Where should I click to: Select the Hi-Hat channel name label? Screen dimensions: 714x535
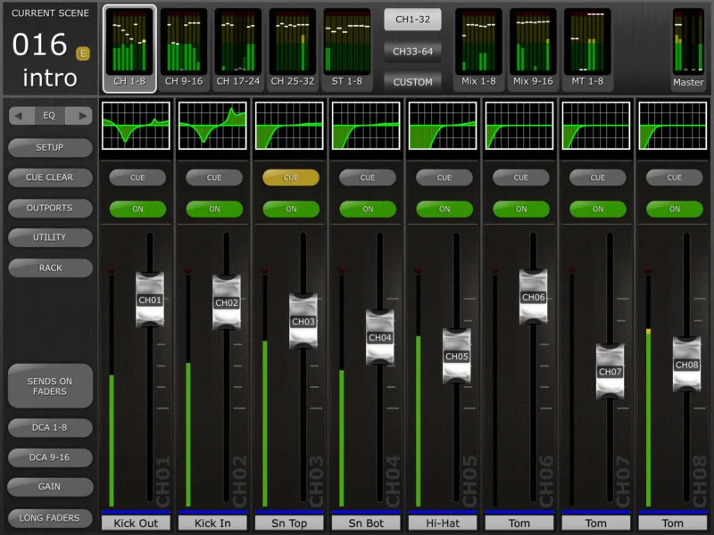coord(443,523)
